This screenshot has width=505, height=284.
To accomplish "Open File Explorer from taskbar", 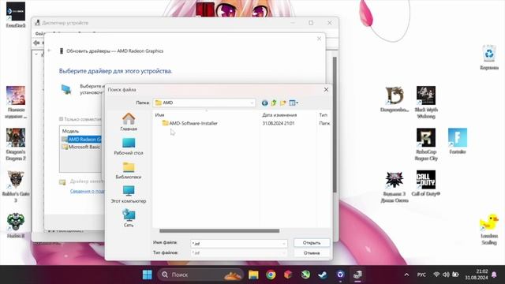I will (253, 275).
